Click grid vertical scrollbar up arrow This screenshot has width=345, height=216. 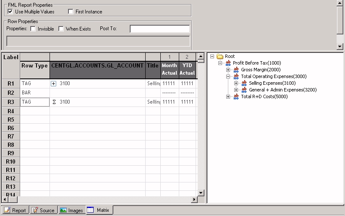coord(201,56)
